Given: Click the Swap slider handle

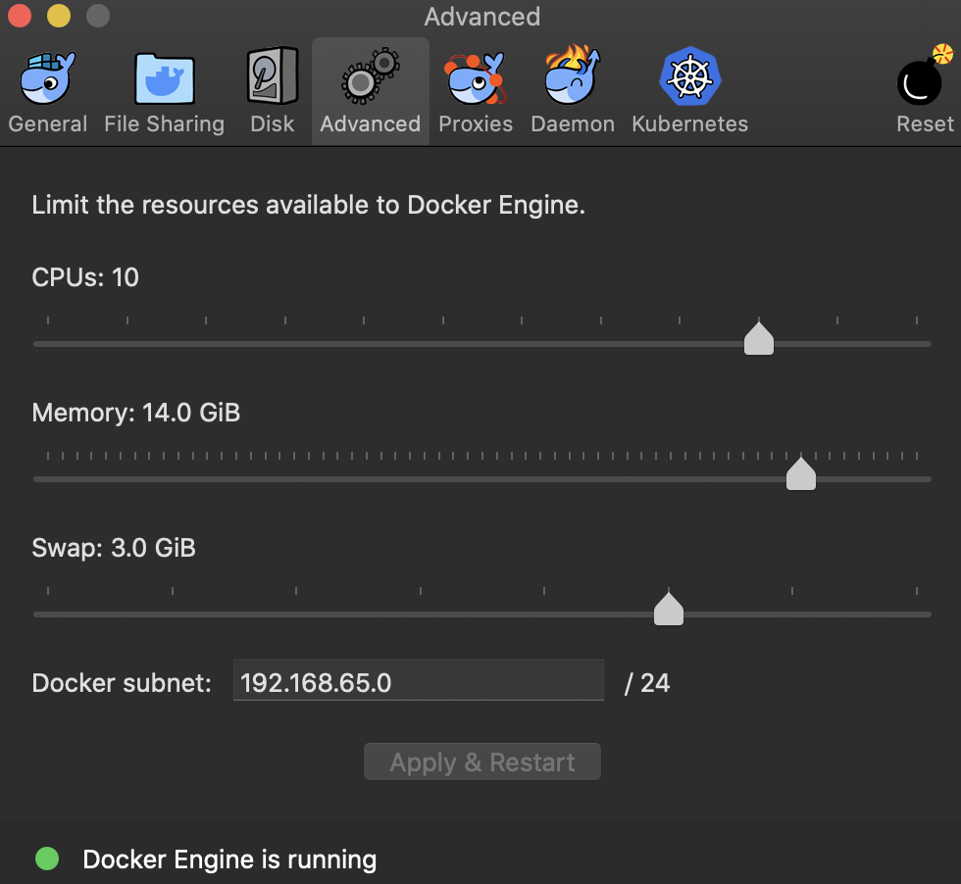Looking at the screenshot, I should 669,609.
